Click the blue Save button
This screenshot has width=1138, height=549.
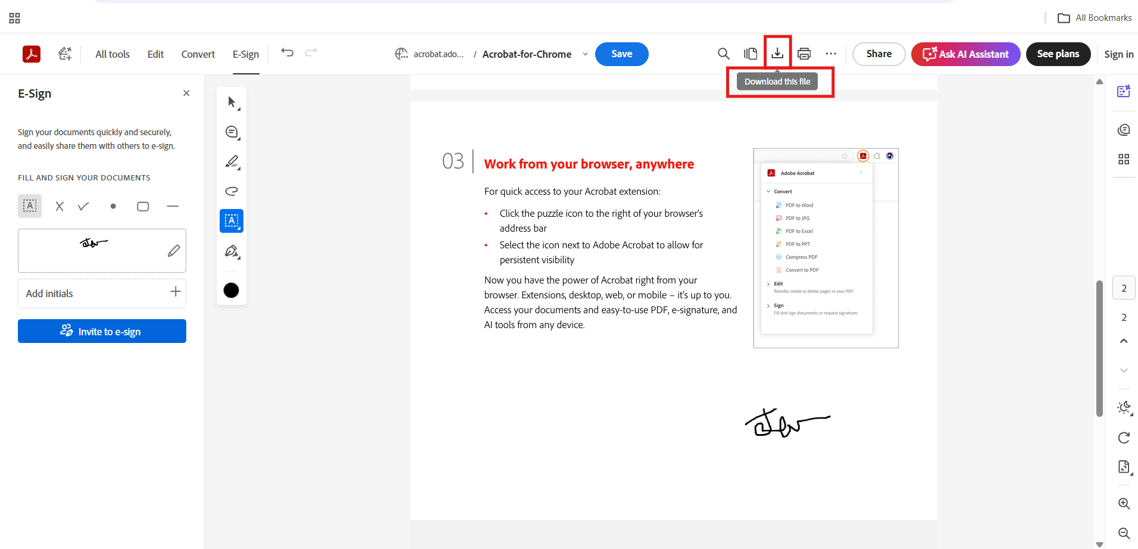coord(622,54)
